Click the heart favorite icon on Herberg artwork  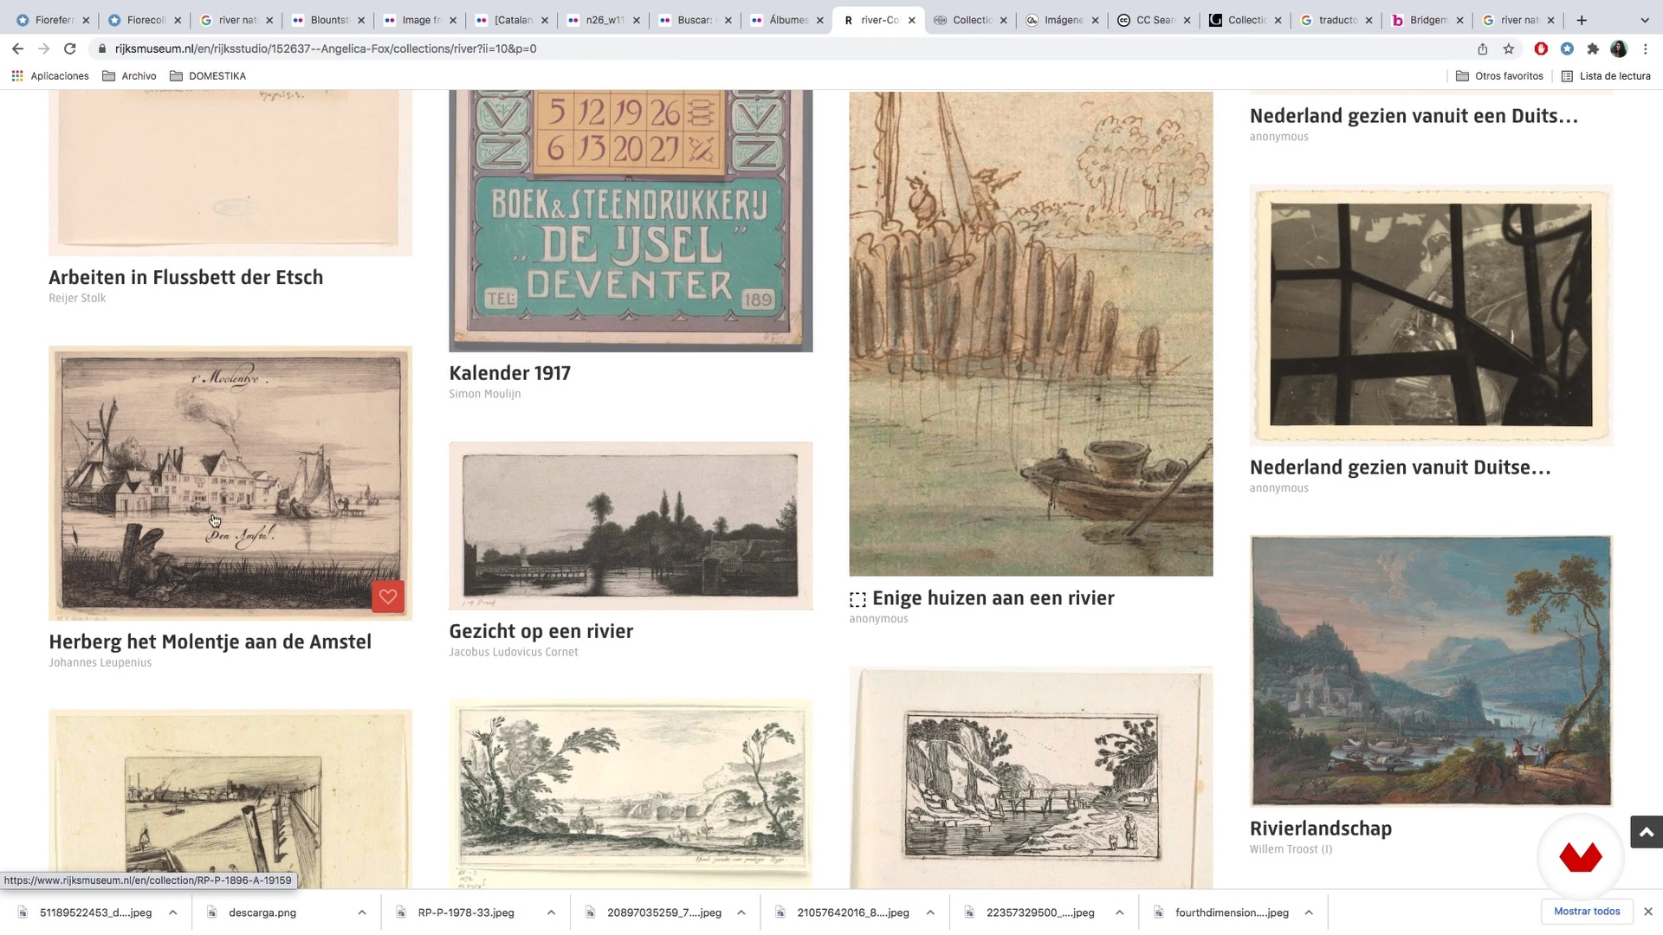[x=388, y=596]
